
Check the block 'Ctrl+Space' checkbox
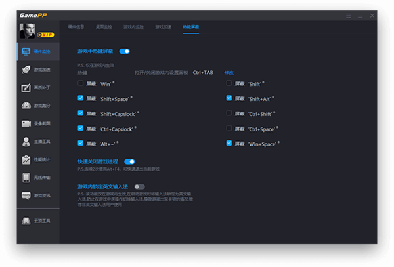[x=229, y=128]
